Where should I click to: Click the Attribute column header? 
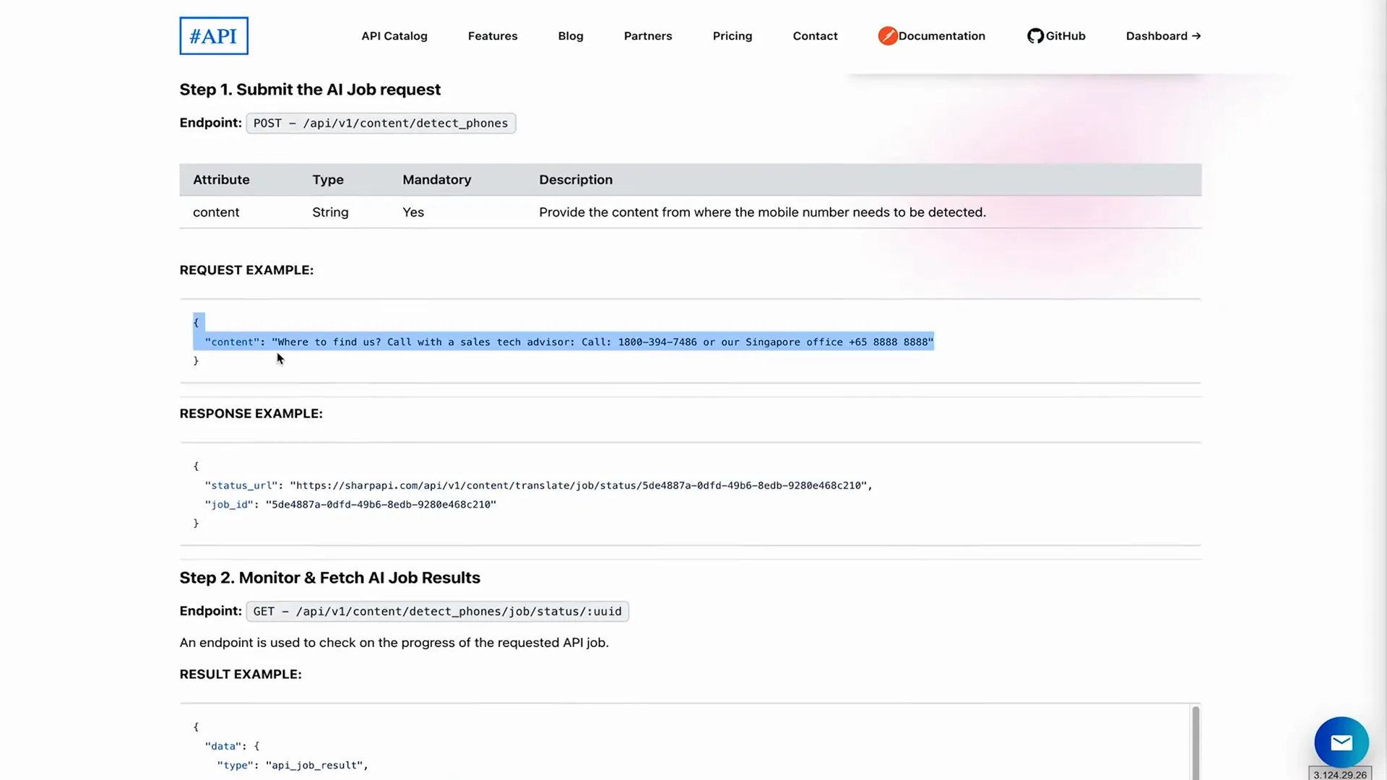pos(221,180)
